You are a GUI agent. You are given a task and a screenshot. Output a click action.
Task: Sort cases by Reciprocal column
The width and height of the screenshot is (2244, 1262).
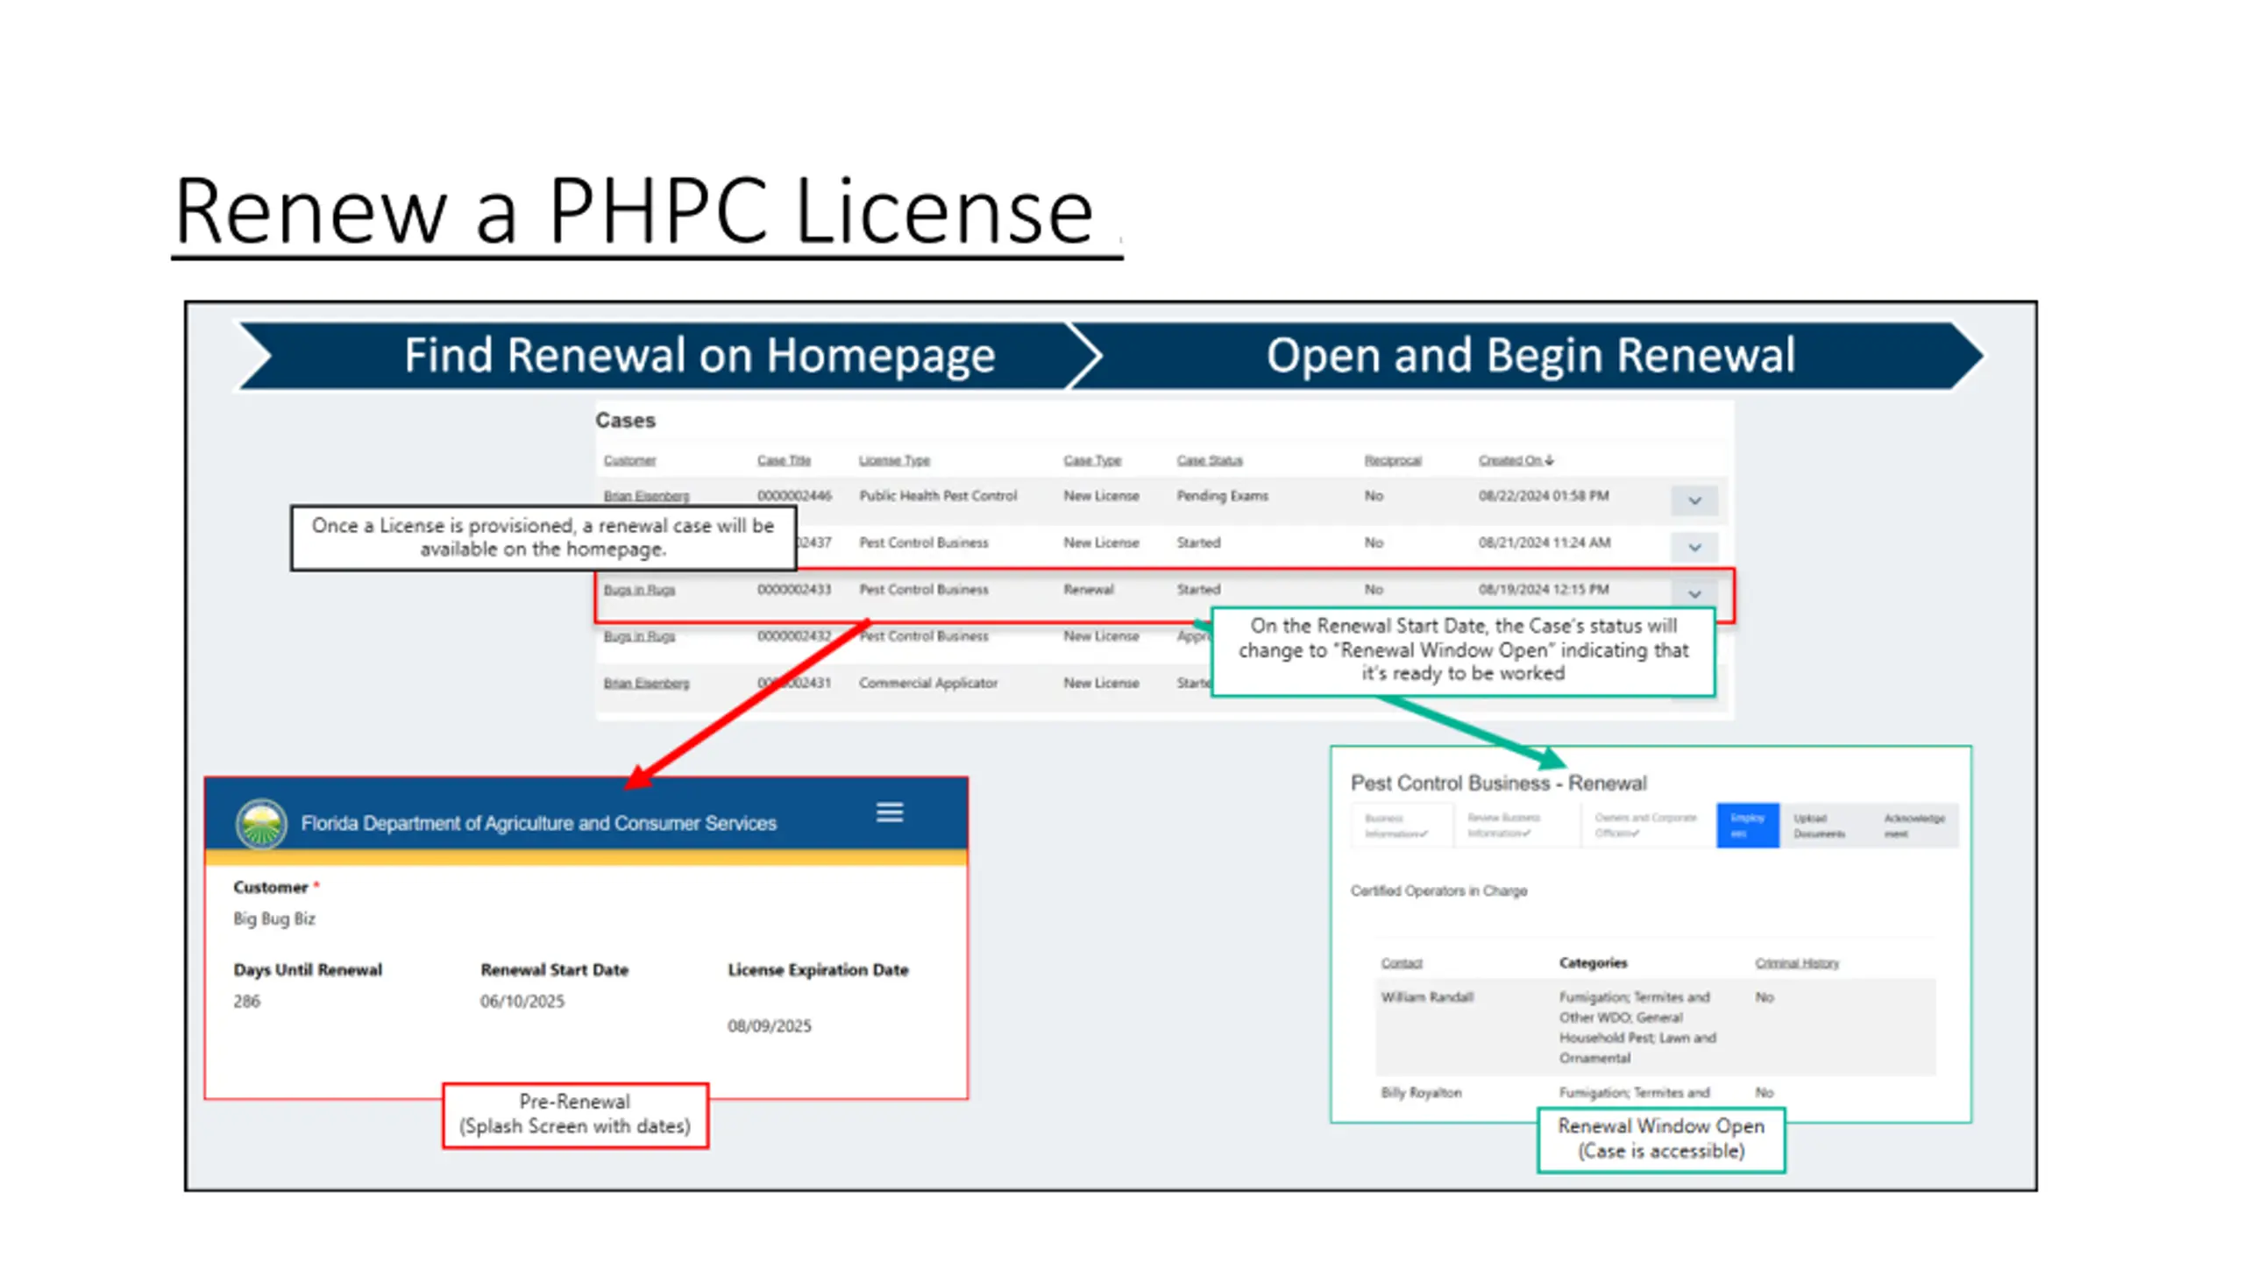pyautogui.click(x=1392, y=460)
